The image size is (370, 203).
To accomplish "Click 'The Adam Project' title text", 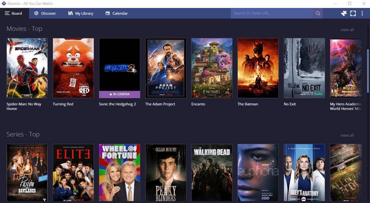I will click(x=160, y=104).
